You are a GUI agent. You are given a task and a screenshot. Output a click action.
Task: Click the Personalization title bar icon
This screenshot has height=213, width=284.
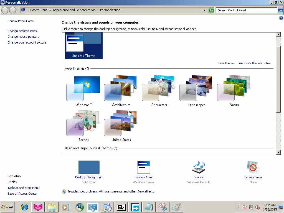point(2,2)
